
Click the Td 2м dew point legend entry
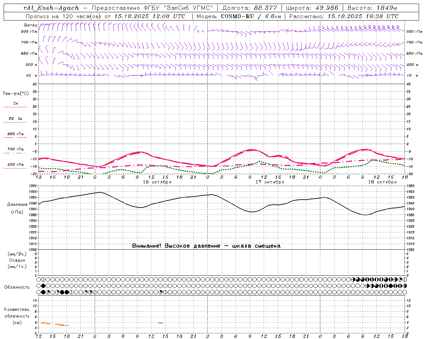[x=15, y=119]
